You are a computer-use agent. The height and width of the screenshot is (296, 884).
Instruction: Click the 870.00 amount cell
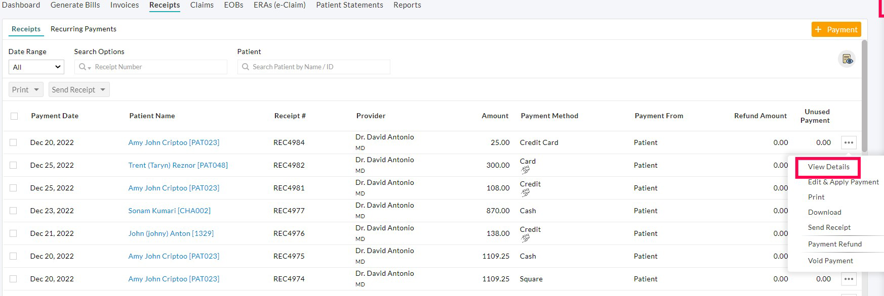click(x=498, y=211)
